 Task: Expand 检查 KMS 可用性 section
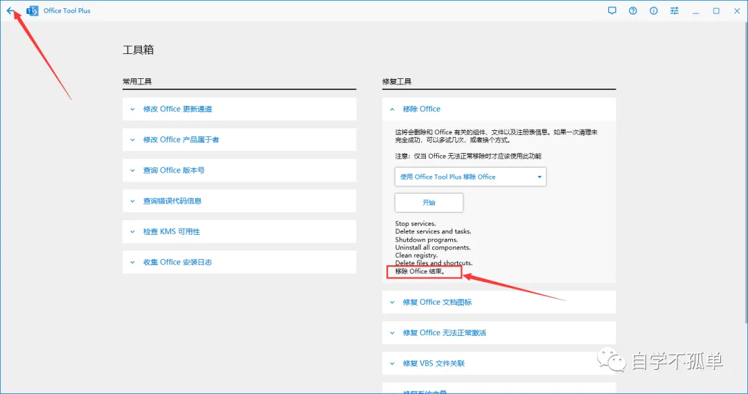coord(239,231)
